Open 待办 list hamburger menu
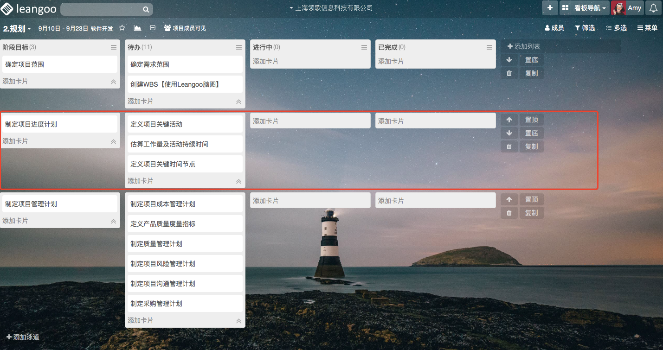 point(239,47)
